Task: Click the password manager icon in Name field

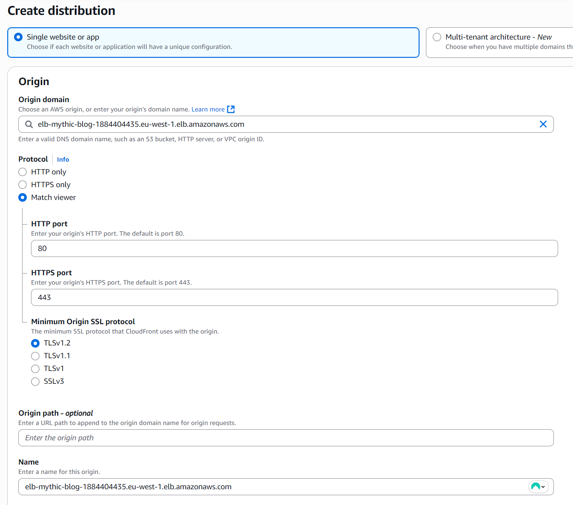Action: (538, 487)
